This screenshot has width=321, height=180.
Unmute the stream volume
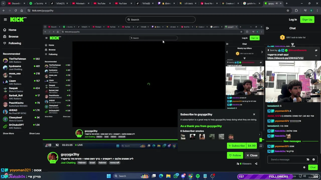(x=57, y=145)
